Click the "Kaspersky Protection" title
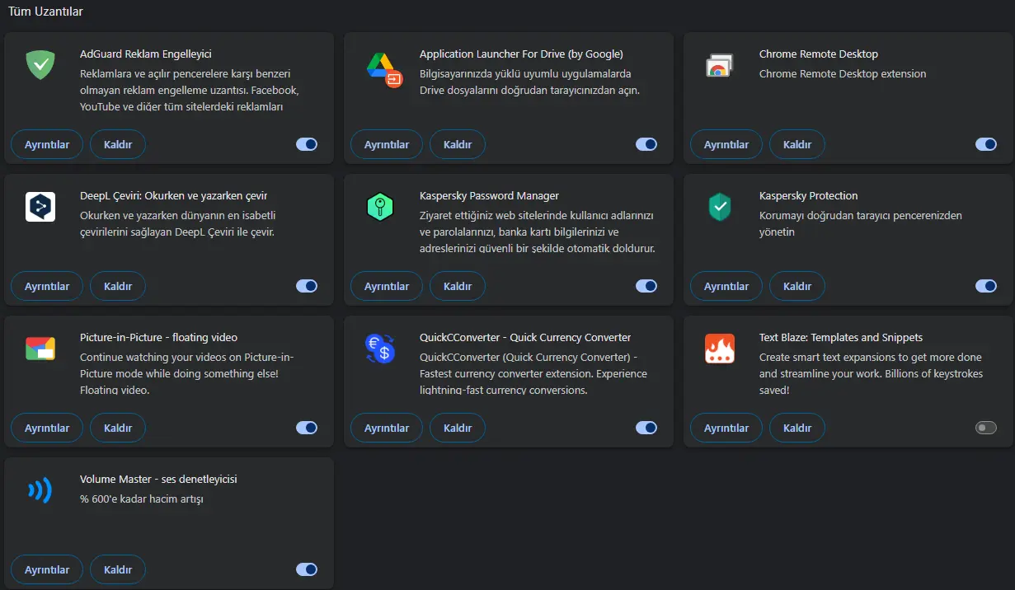Image resolution: width=1015 pixels, height=590 pixels. 809,195
